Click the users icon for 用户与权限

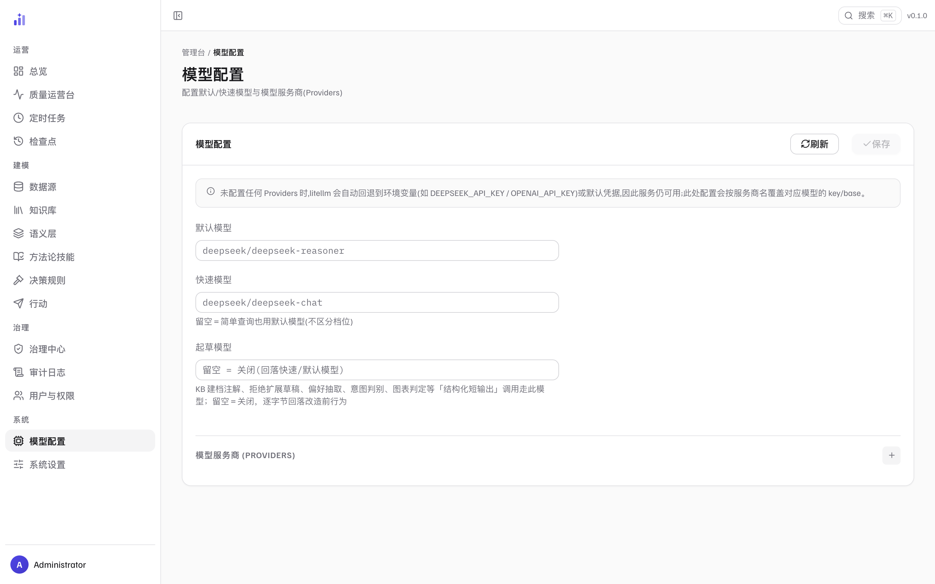pos(19,396)
